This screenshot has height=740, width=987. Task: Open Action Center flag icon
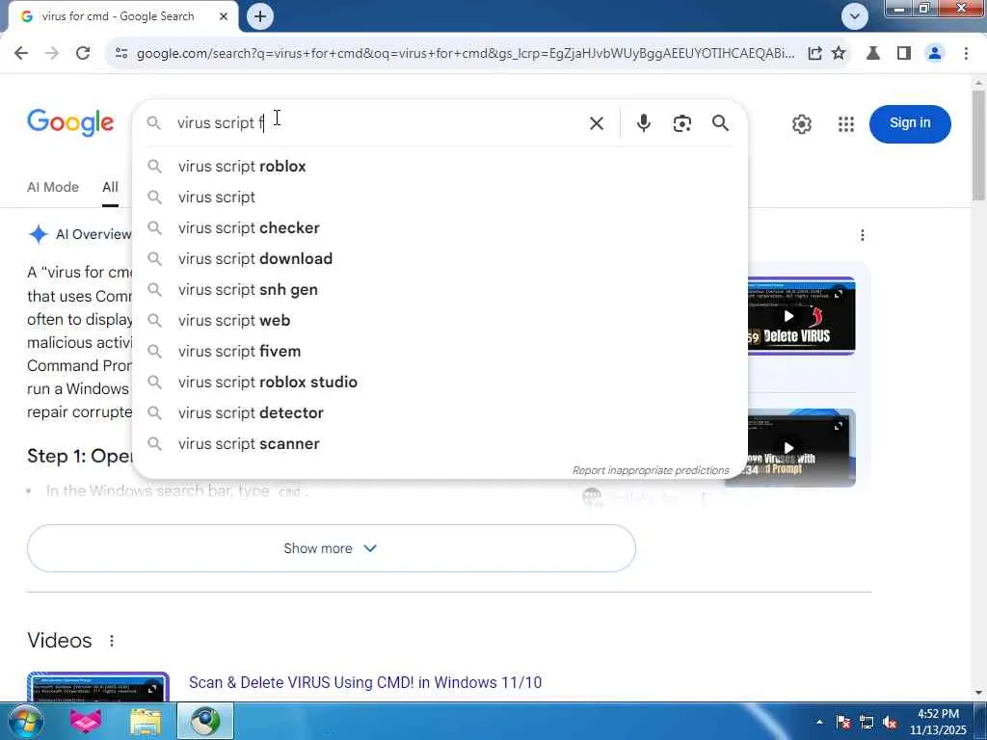pyautogui.click(x=842, y=723)
